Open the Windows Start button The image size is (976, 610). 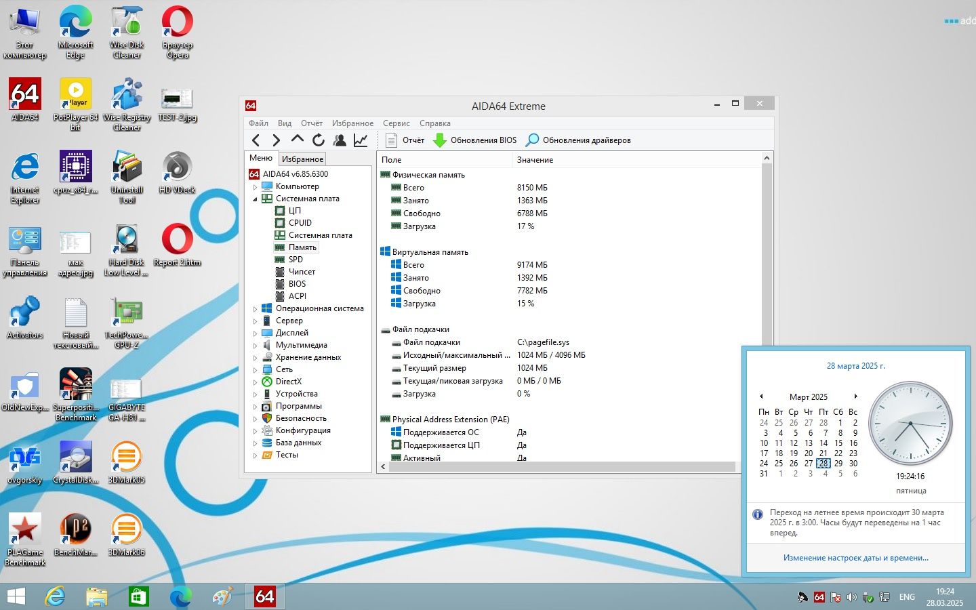pyautogui.click(x=16, y=596)
